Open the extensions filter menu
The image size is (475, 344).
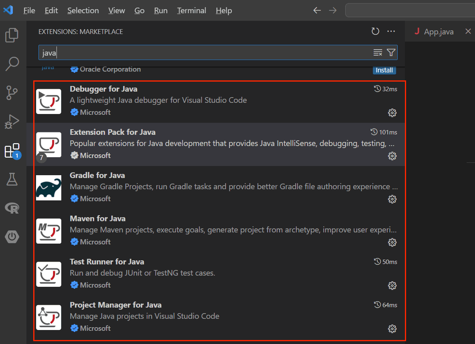[x=391, y=53]
